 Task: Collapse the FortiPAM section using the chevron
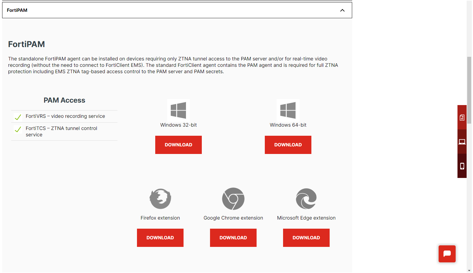tap(342, 10)
